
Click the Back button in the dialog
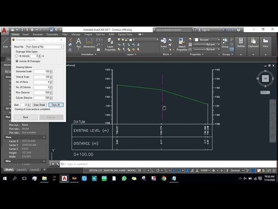tap(26, 117)
